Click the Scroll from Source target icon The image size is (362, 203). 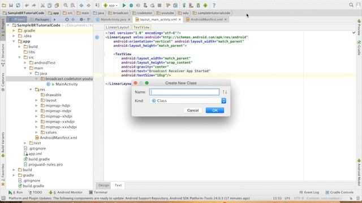[x=67, y=20]
